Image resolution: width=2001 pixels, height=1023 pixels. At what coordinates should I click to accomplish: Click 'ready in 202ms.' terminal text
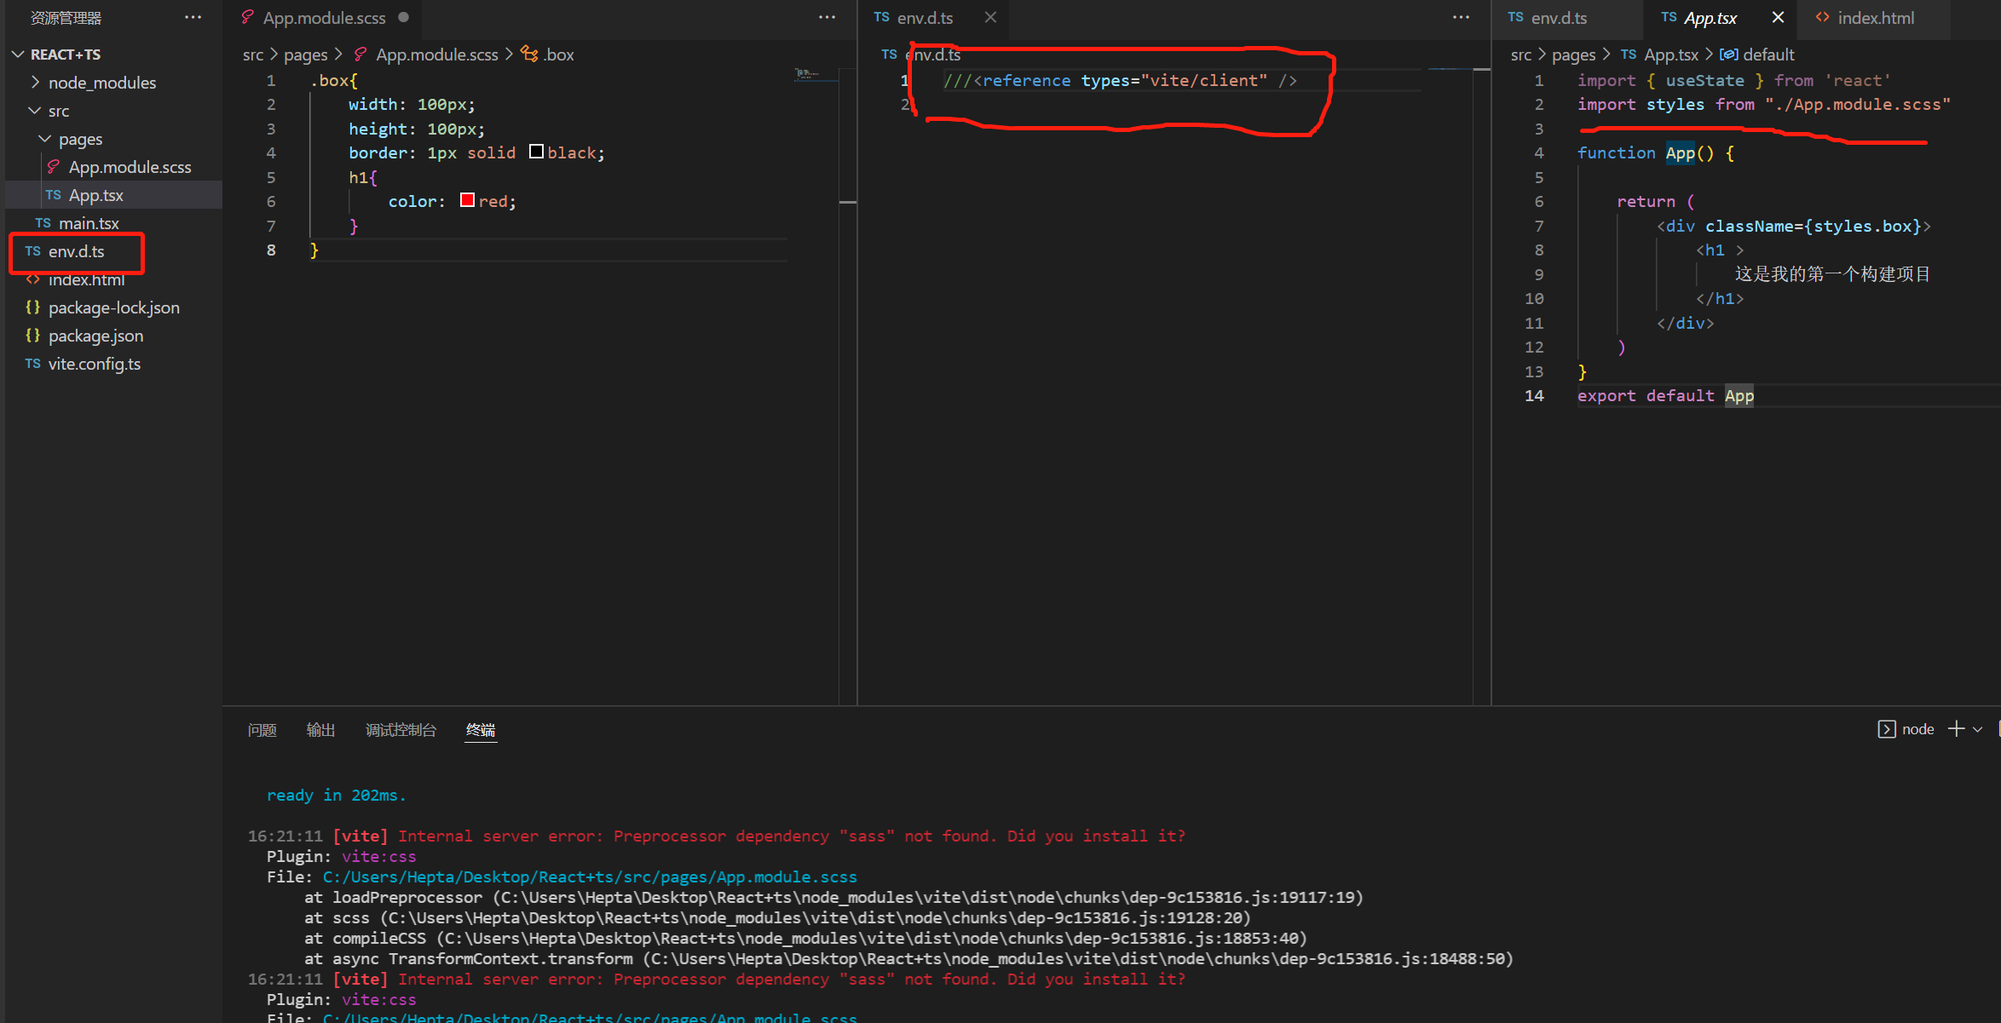tap(336, 795)
